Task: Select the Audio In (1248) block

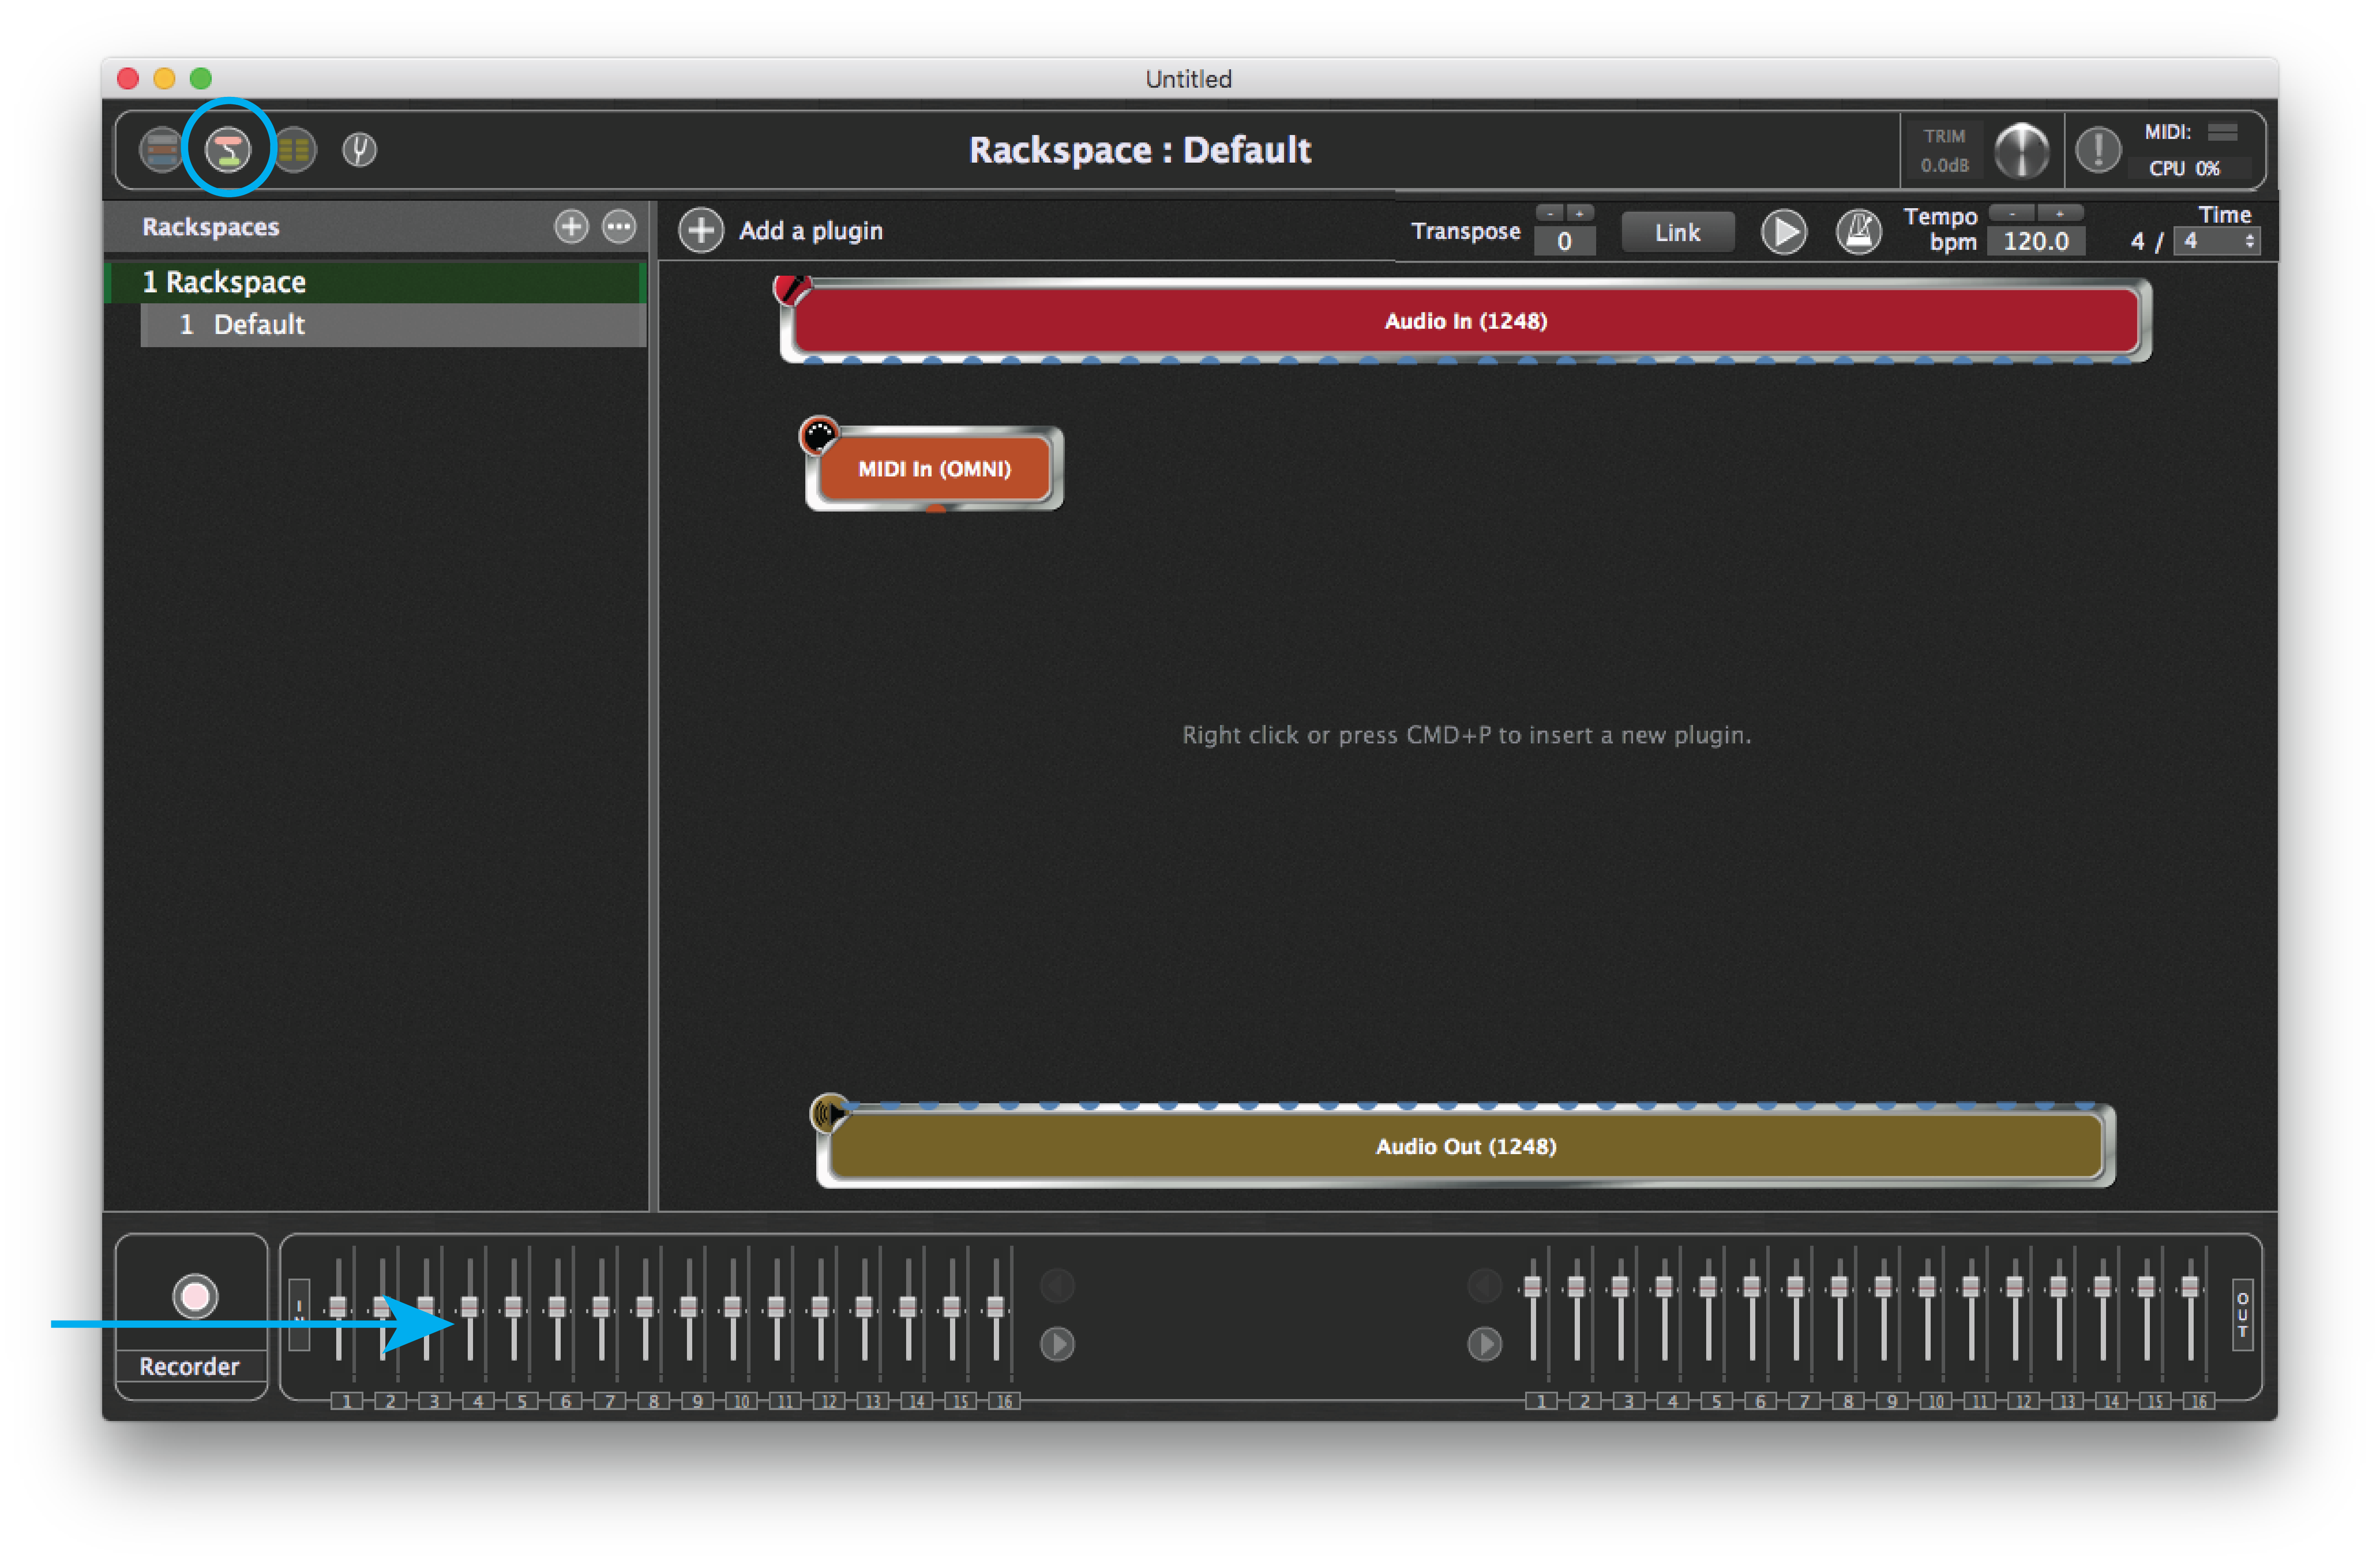Action: tap(1465, 321)
